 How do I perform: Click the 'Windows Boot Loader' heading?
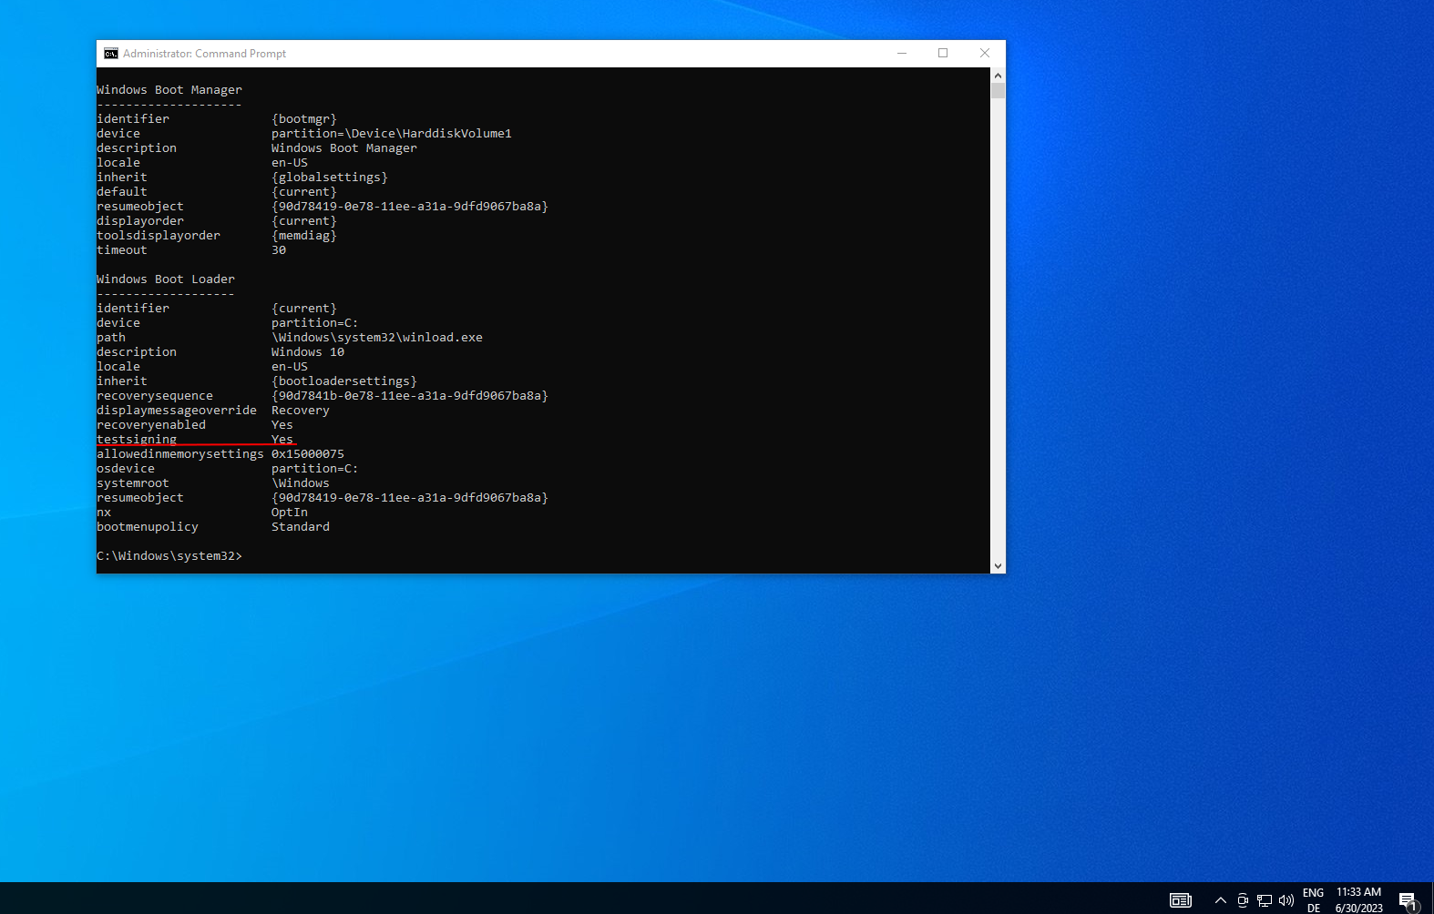pos(166,279)
